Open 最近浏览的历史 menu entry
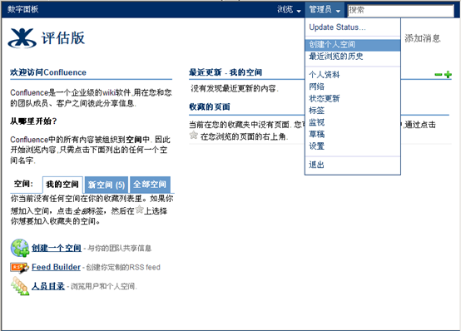461x331 pixels. coord(353,57)
